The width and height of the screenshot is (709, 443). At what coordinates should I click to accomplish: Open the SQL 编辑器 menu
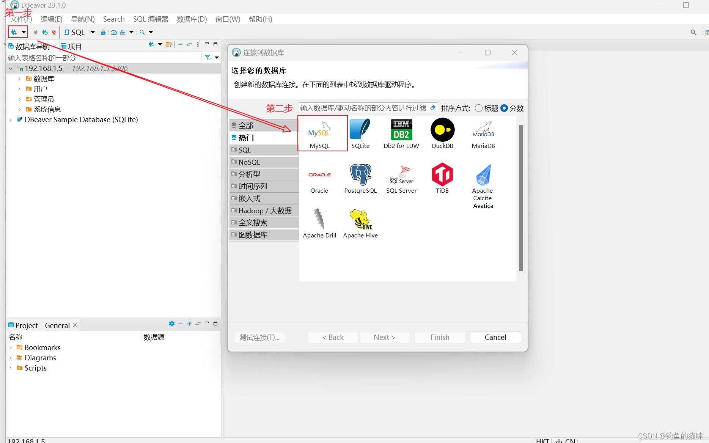pos(151,19)
